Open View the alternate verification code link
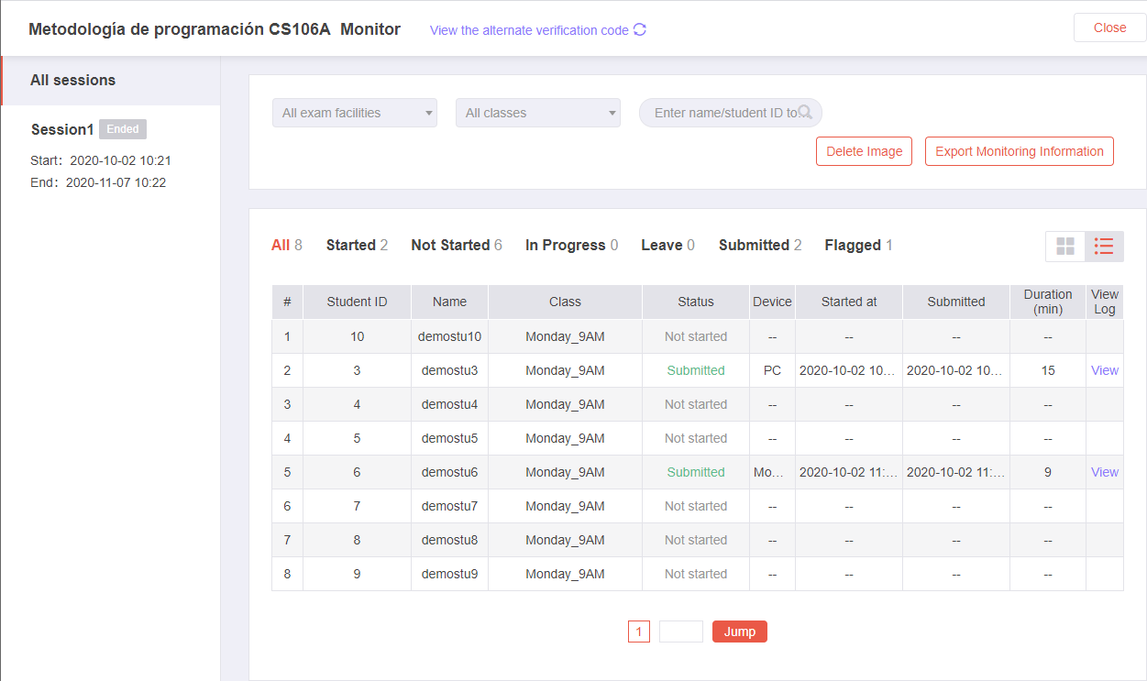 coord(529,30)
